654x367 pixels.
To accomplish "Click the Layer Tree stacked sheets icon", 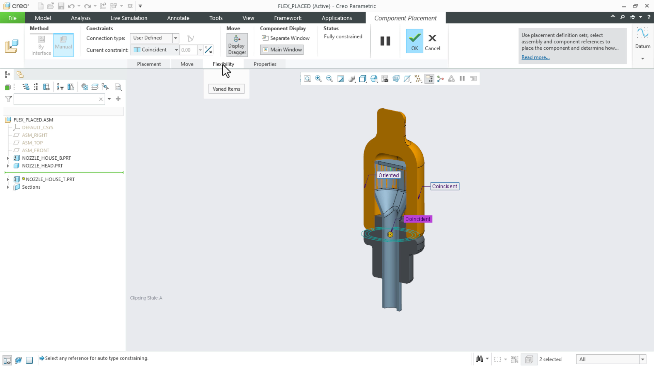I will [95, 87].
